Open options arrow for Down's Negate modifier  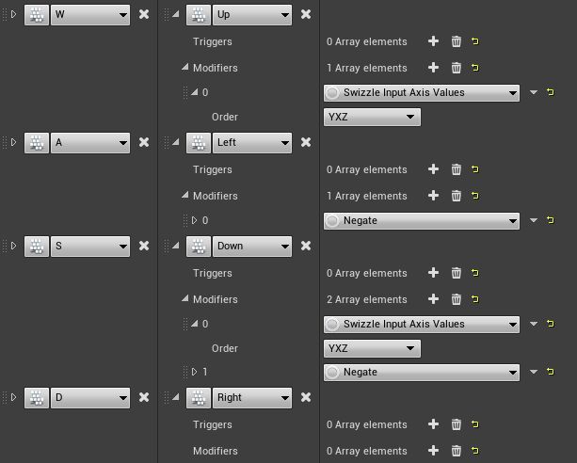(534, 372)
